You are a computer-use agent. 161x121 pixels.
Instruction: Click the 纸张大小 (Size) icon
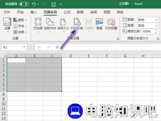[63, 22]
